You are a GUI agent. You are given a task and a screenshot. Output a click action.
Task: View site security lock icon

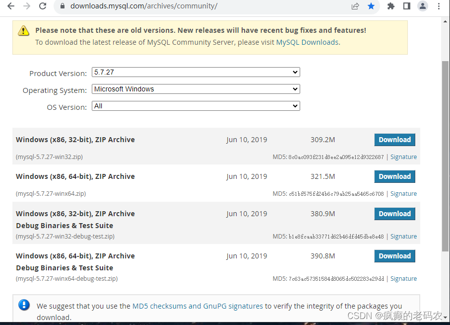(63, 6)
